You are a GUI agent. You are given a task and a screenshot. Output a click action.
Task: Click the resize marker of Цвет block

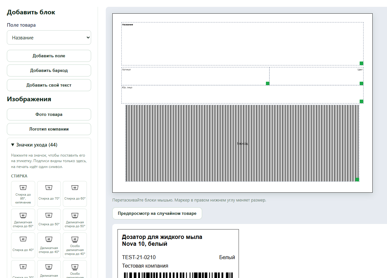[361, 83]
